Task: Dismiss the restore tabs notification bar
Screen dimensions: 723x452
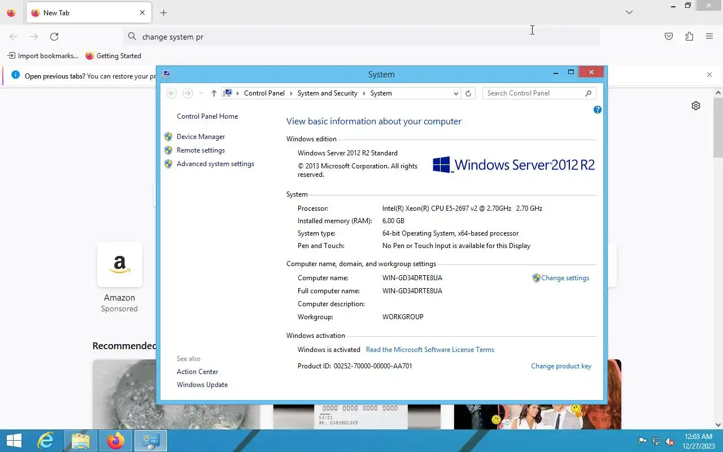Action: point(709,75)
